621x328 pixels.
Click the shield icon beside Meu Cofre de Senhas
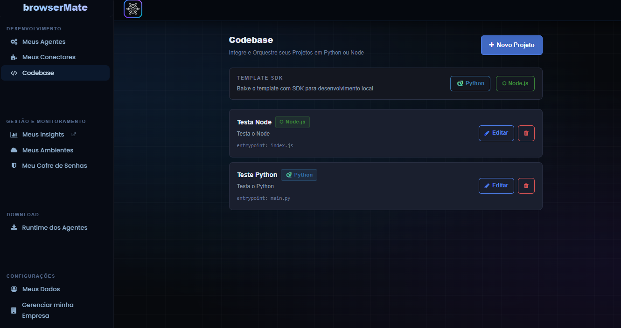14,166
